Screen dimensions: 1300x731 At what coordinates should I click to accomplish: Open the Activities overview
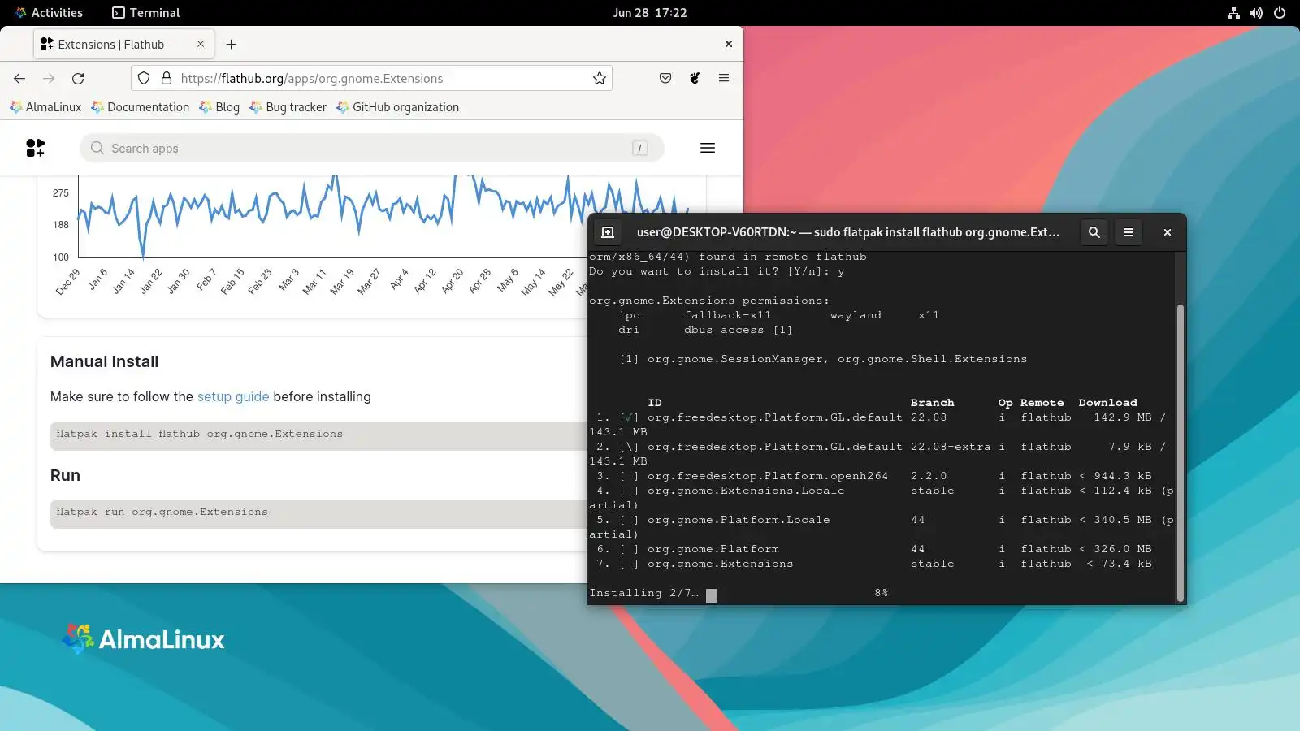tap(49, 13)
